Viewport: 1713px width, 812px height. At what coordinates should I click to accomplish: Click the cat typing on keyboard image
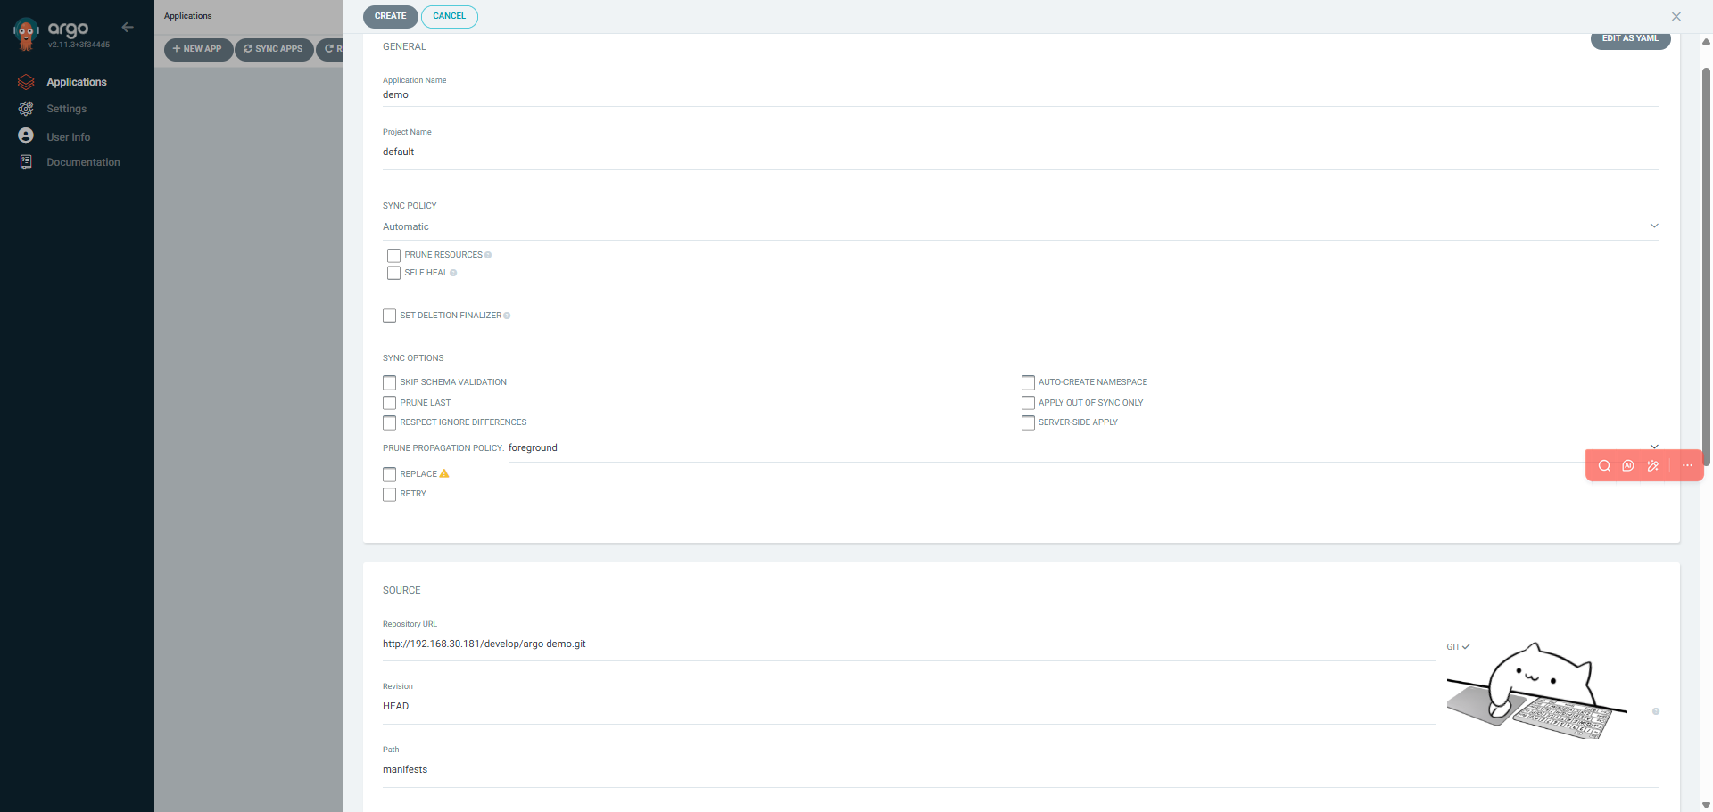(1536, 691)
